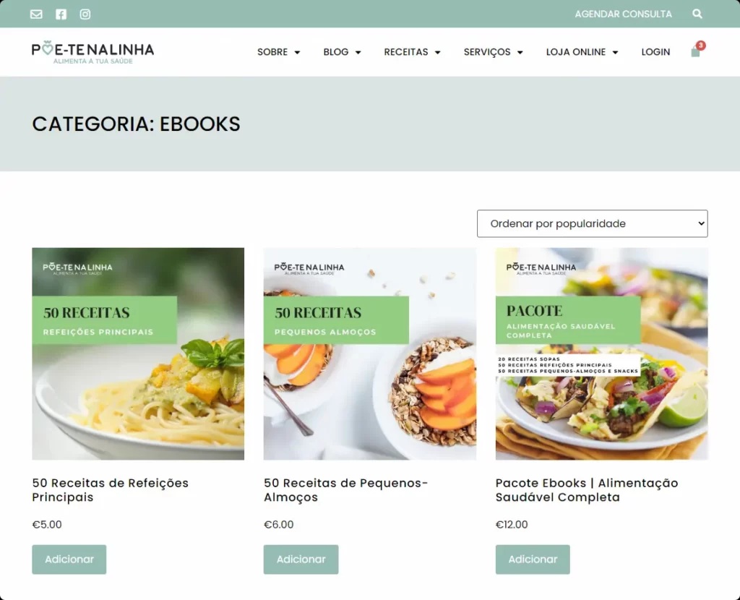Image resolution: width=740 pixels, height=600 pixels.
Task: Open the Ordenar por popularidade selector
Action: (593, 224)
